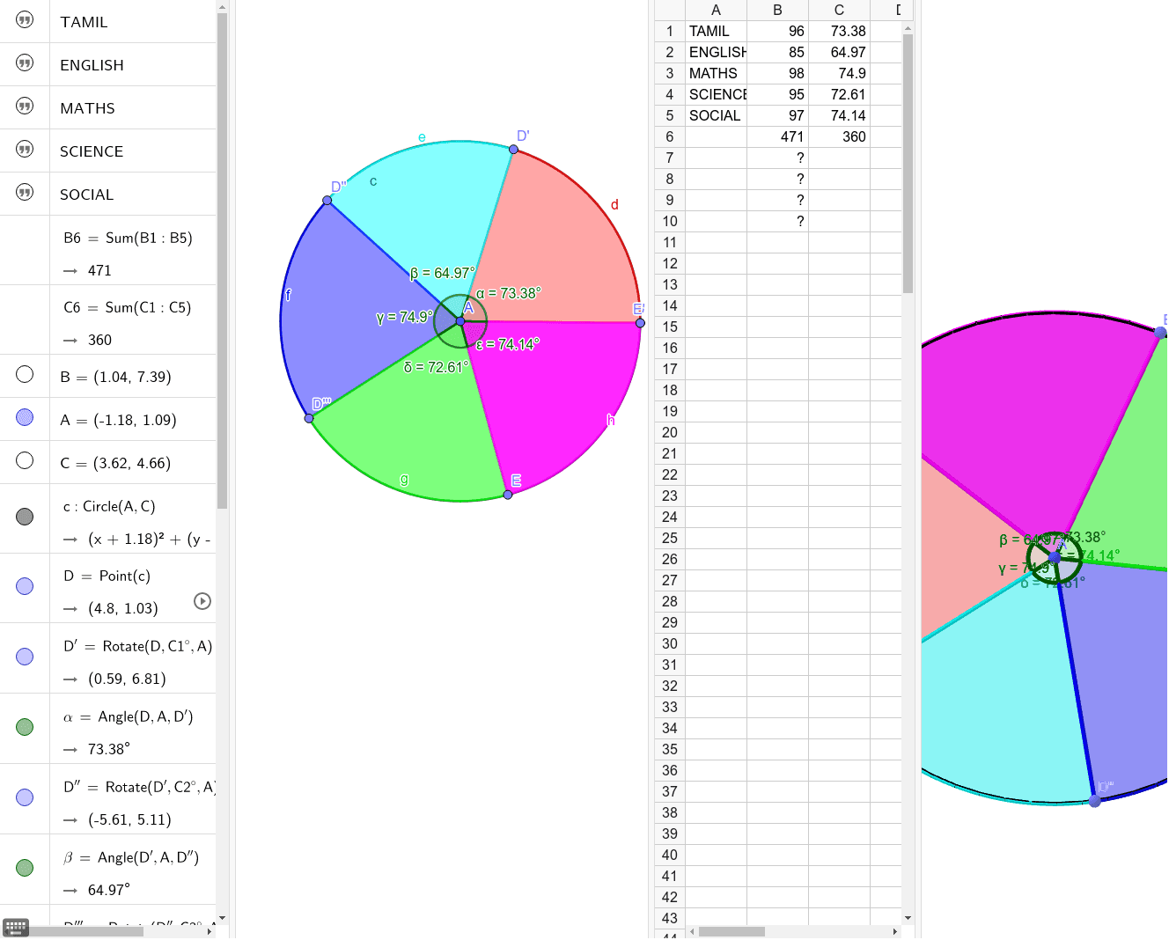Select row 10 header in spreadsheet
This screenshot has width=1169, height=940.
(669, 221)
